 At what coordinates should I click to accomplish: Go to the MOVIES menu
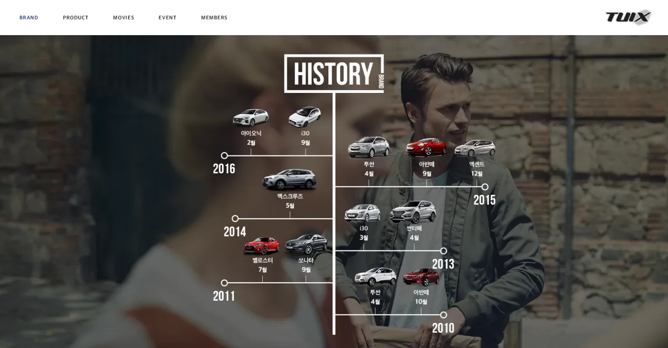[124, 18]
